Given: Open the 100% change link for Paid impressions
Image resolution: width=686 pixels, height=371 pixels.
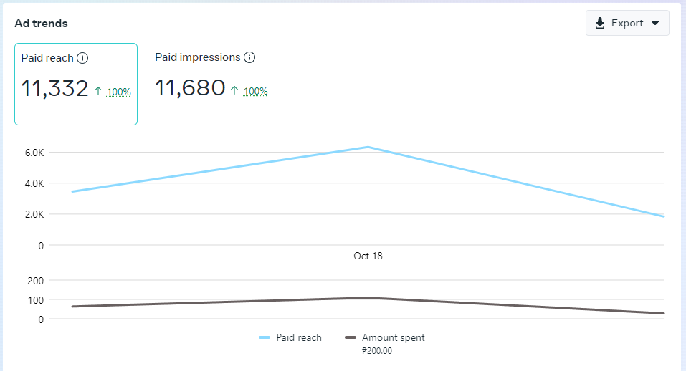Looking at the screenshot, I should pyautogui.click(x=255, y=91).
